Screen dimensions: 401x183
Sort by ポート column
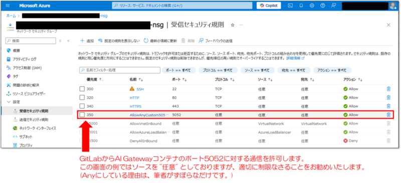(x=179, y=80)
